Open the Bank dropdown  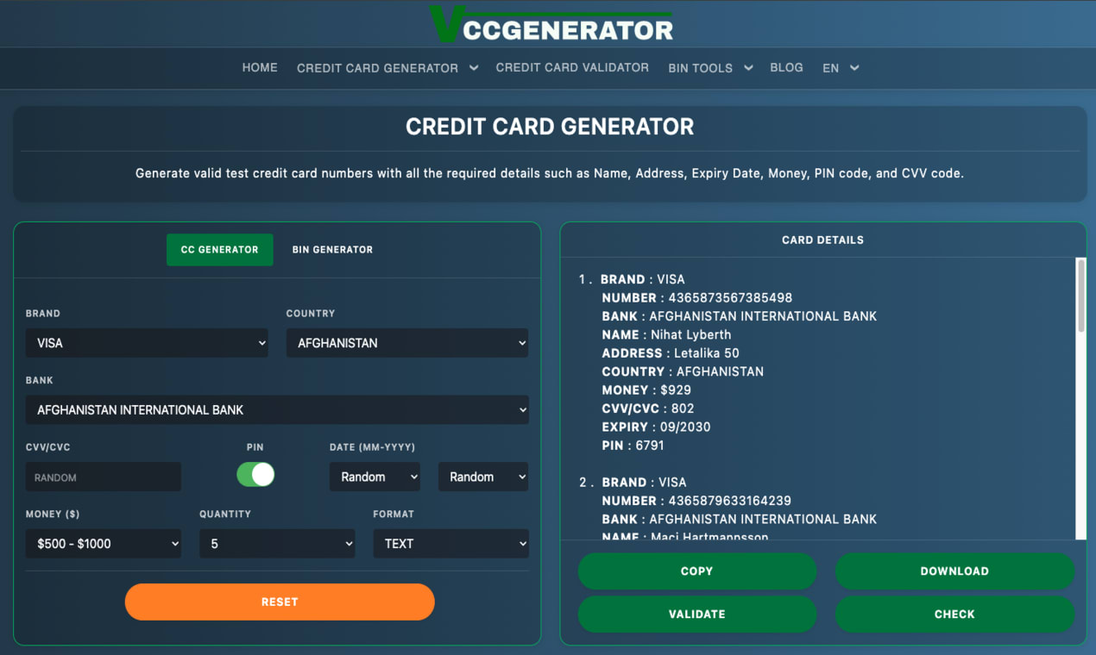277,410
